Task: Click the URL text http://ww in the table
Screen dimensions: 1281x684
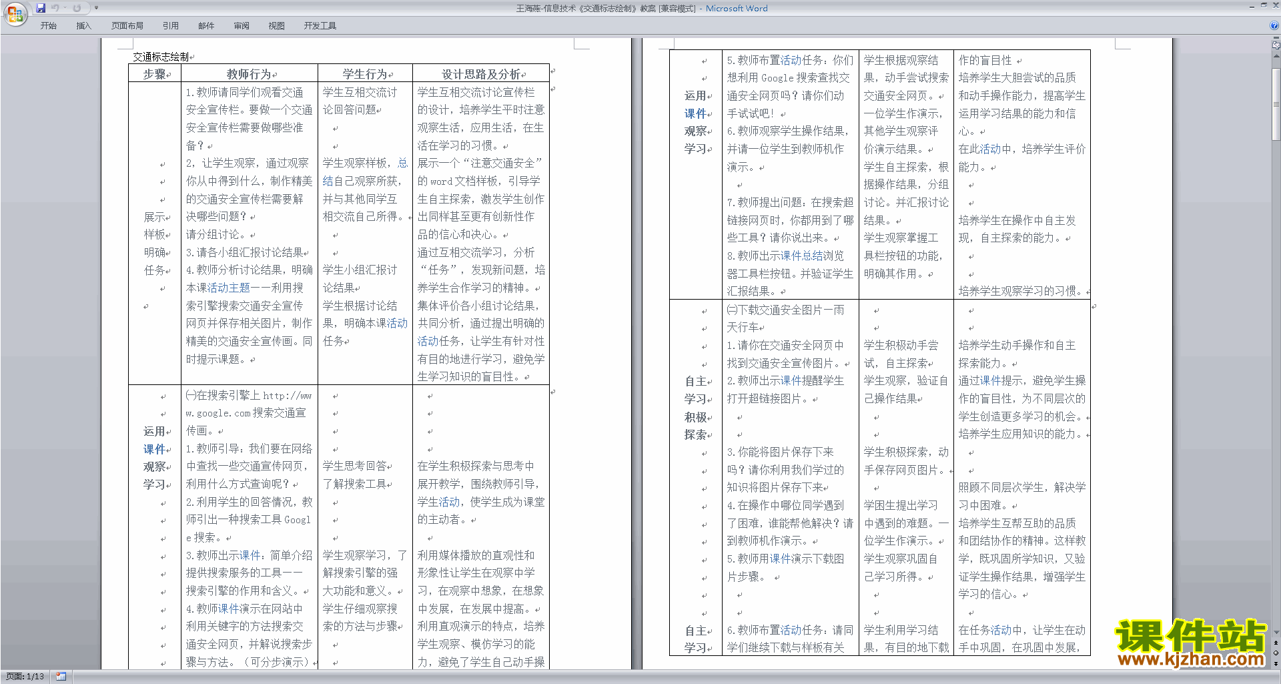Action: point(288,395)
